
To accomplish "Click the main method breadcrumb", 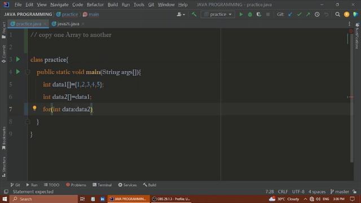I will 91,14.
